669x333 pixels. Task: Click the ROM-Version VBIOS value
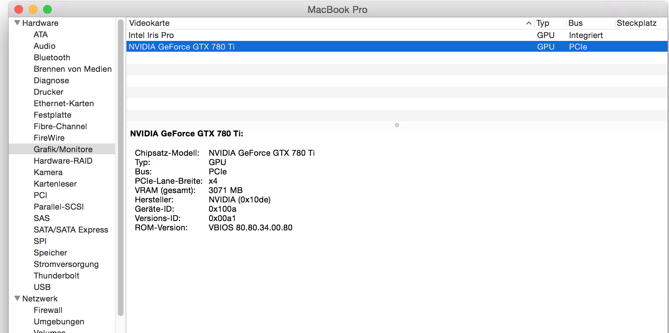click(250, 228)
